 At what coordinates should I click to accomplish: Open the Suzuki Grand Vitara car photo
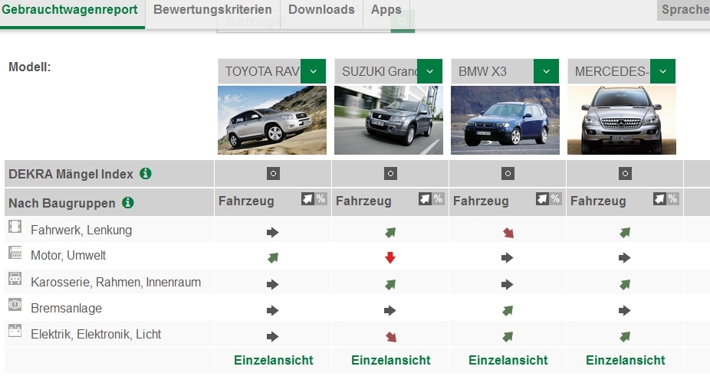[389, 120]
